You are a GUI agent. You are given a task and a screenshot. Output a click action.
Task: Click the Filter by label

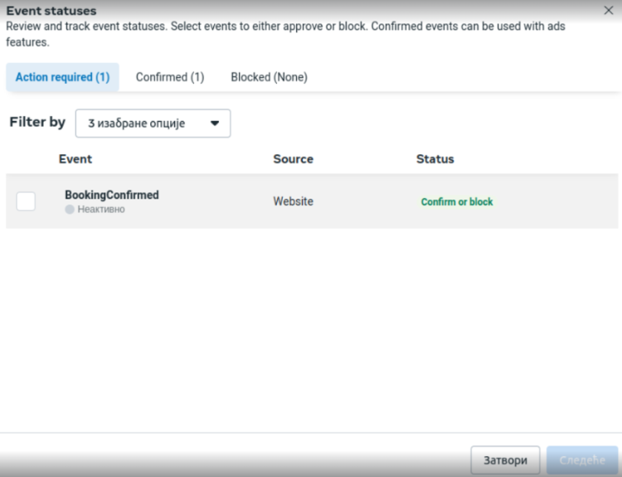click(37, 123)
